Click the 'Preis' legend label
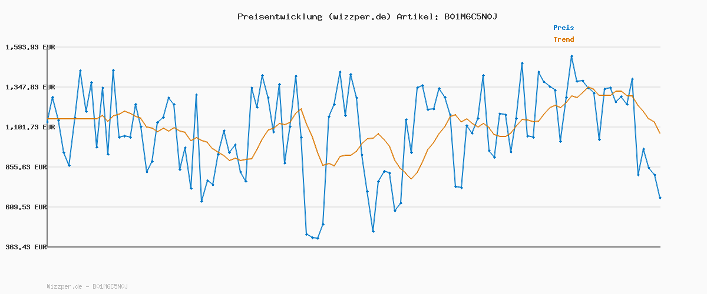 tap(563, 28)
